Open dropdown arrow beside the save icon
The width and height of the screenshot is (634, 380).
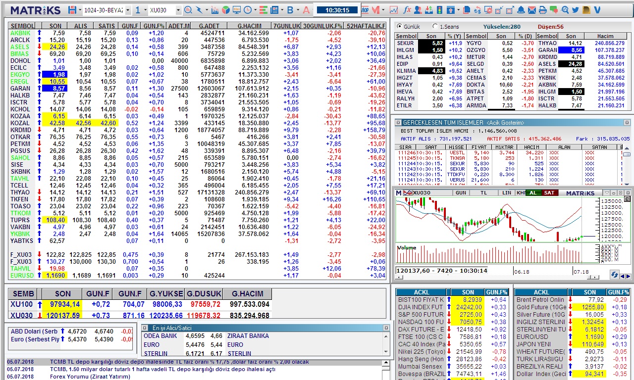click(79, 10)
